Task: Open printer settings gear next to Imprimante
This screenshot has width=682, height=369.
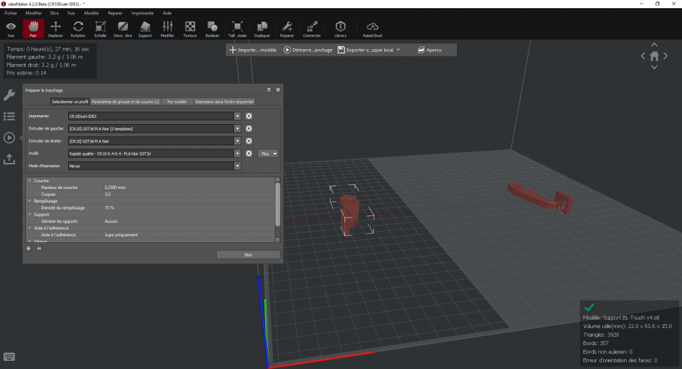Action: (249, 117)
